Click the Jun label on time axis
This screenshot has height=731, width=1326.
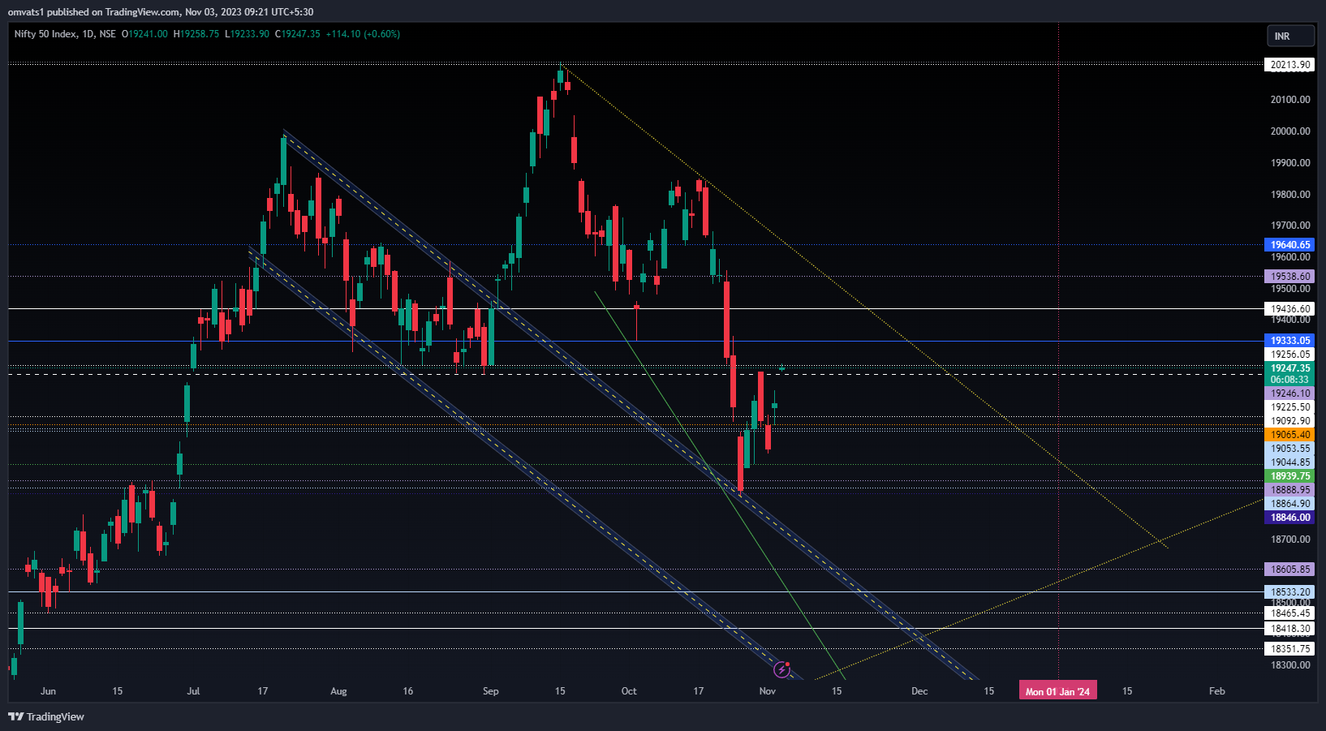[48, 691]
